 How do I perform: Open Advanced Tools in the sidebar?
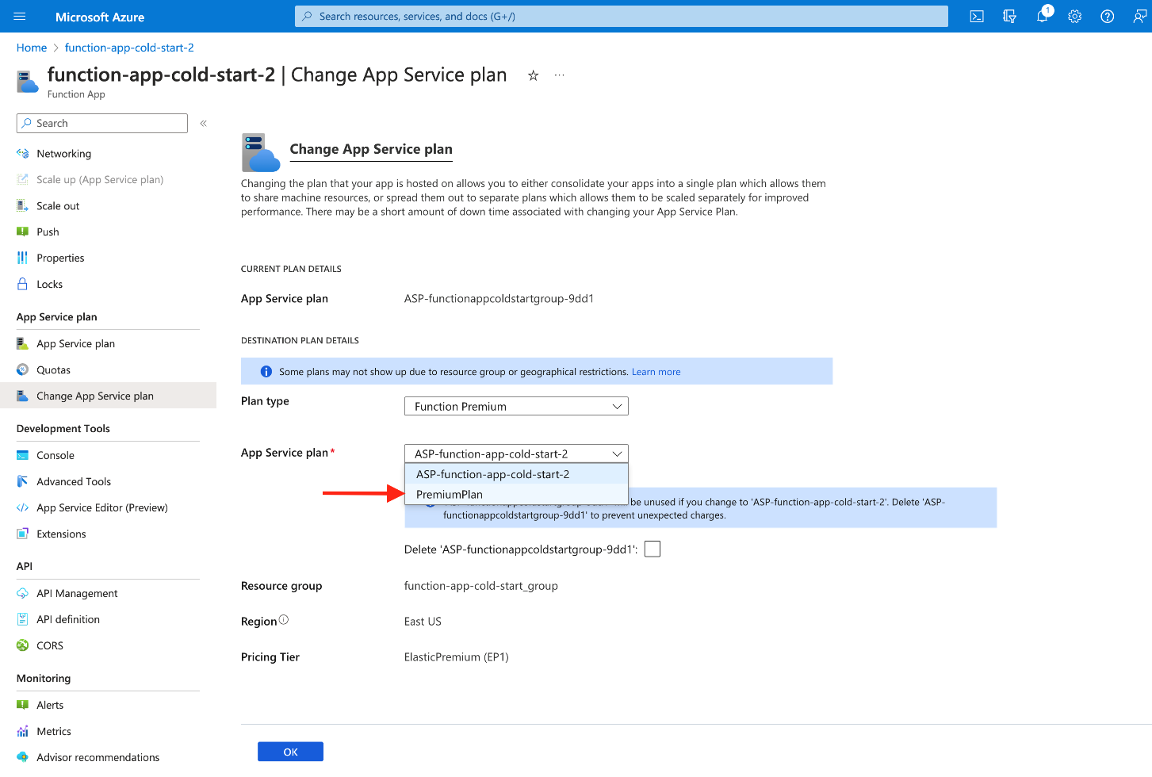click(74, 481)
